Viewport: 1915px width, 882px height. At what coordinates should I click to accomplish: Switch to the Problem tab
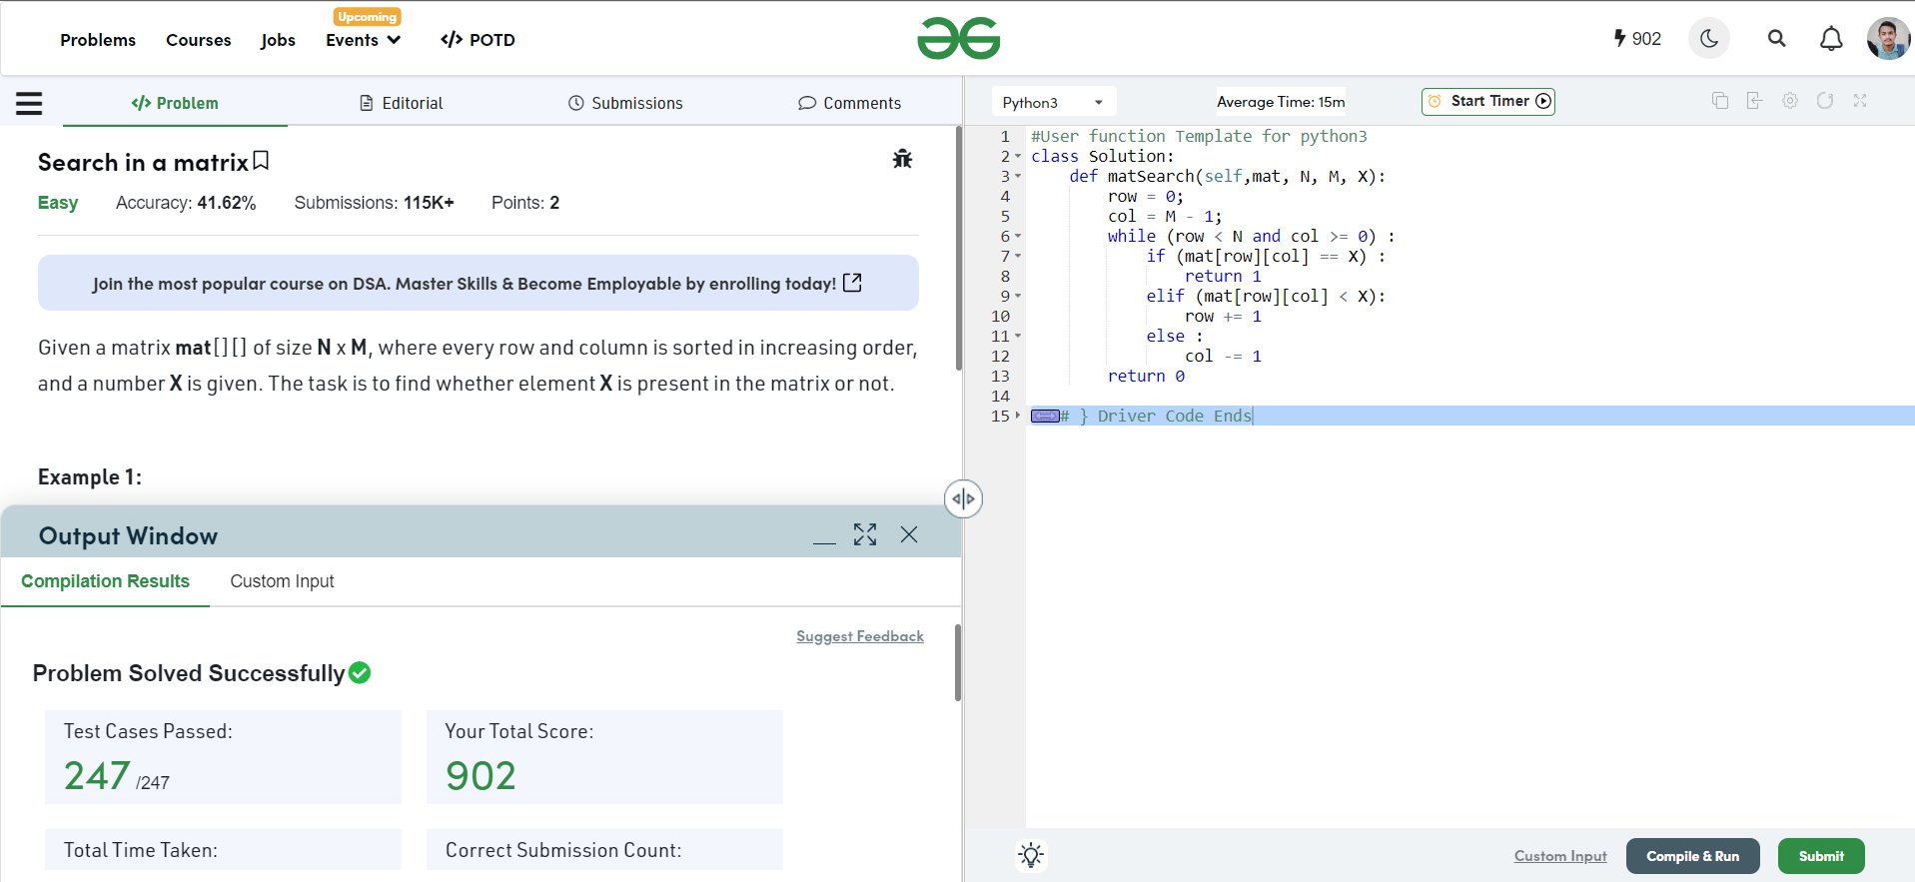[175, 103]
